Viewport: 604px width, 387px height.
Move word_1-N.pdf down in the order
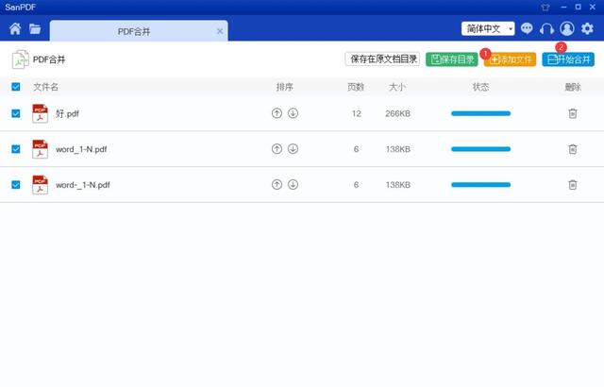click(x=293, y=149)
